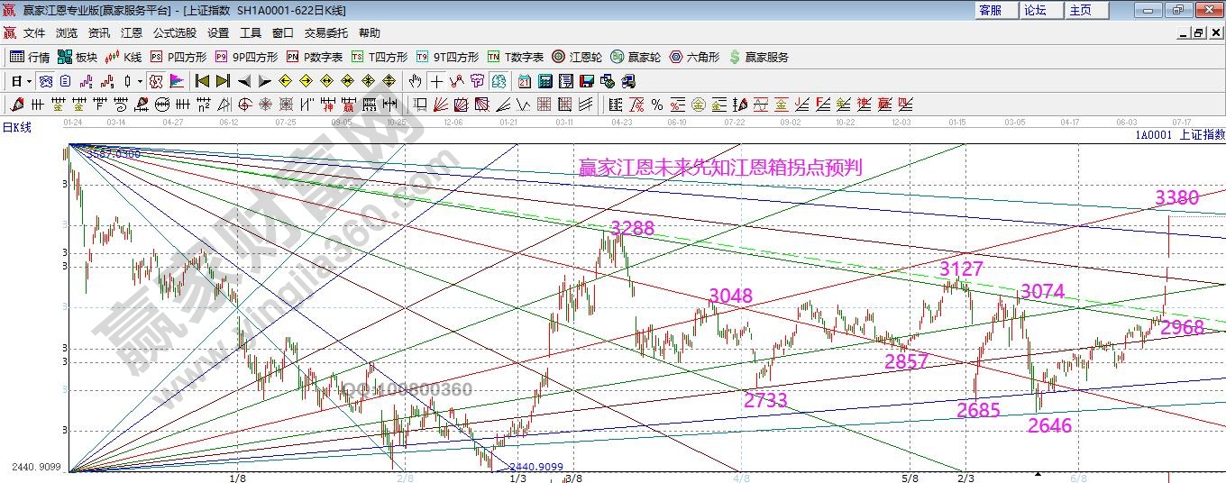Expand the 日 period dropdown arrow
This screenshot has height=483, width=1226.
[29, 81]
